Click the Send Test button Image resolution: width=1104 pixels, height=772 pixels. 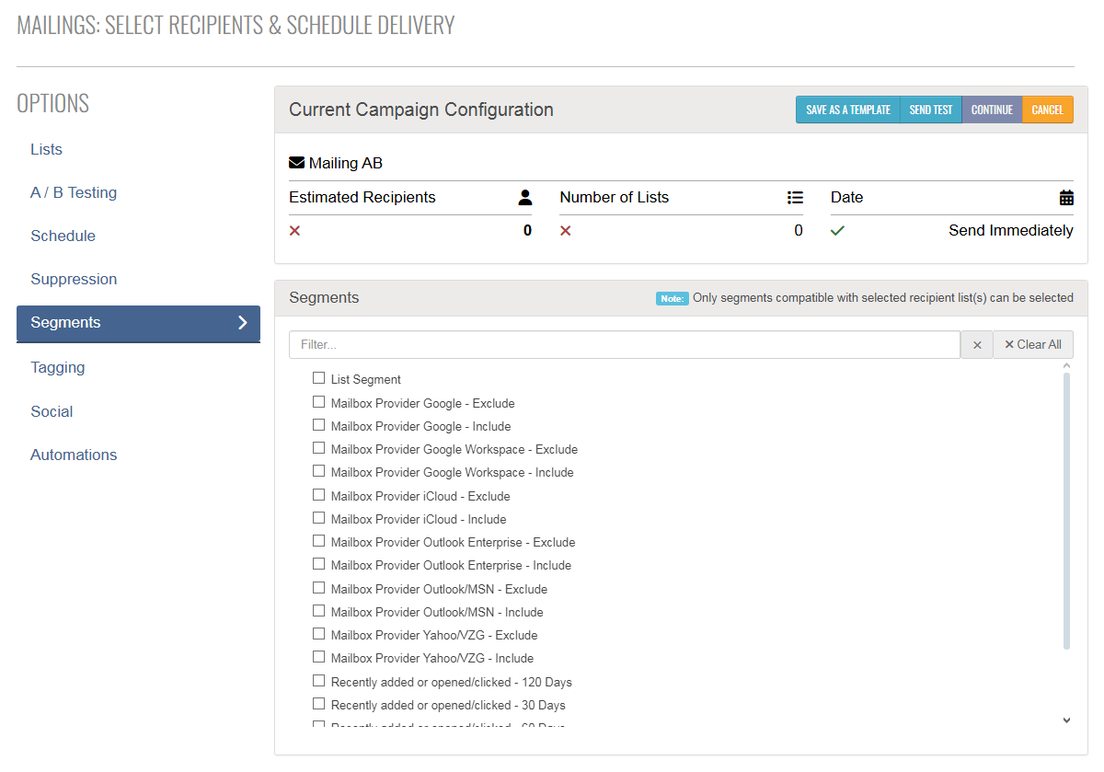click(x=931, y=109)
